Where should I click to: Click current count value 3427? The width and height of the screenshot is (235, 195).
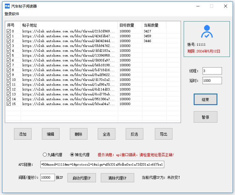(147, 31)
